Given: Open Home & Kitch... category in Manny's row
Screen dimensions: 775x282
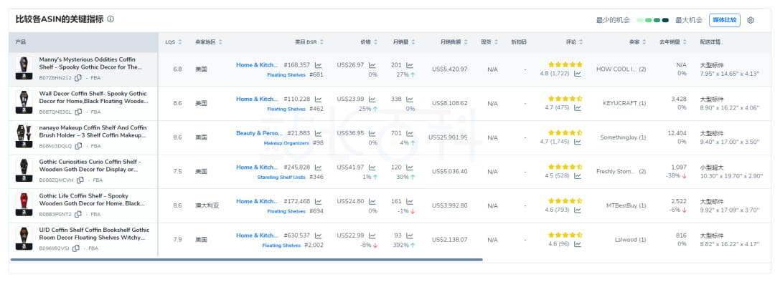Looking at the screenshot, I should click(257, 65).
